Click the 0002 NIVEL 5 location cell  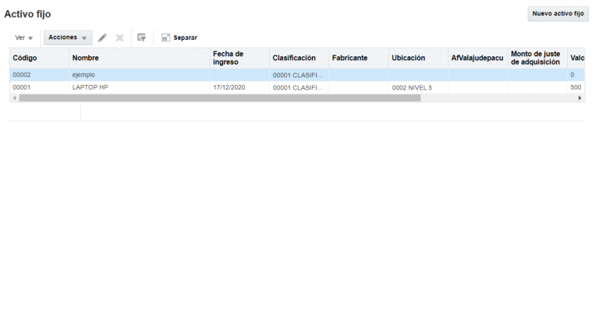click(x=418, y=87)
